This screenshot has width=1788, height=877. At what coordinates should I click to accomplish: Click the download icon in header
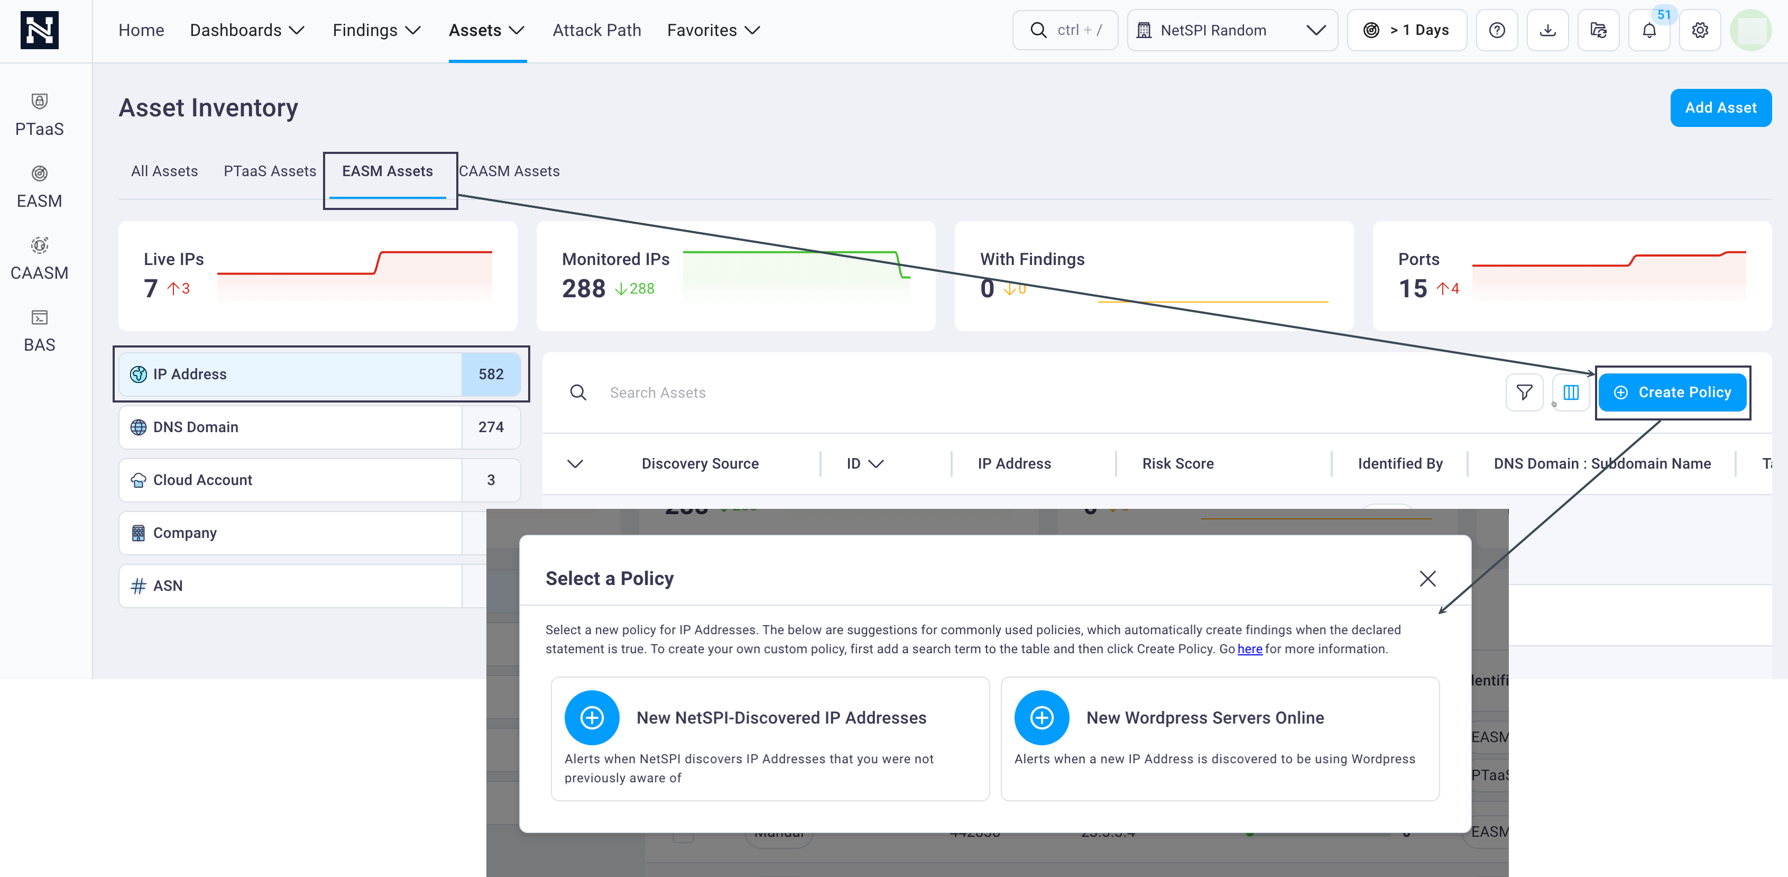(x=1547, y=30)
